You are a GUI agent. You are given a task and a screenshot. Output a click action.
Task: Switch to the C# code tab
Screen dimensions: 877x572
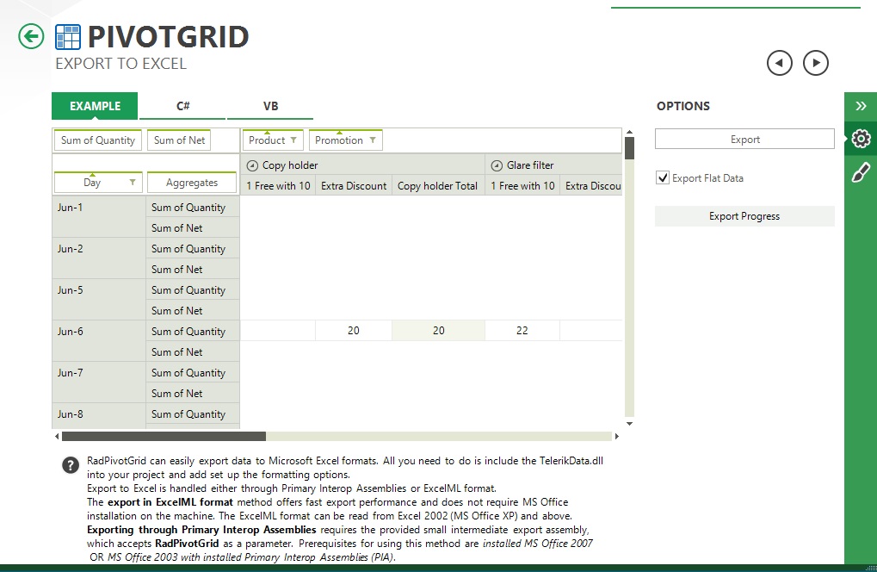point(182,106)
